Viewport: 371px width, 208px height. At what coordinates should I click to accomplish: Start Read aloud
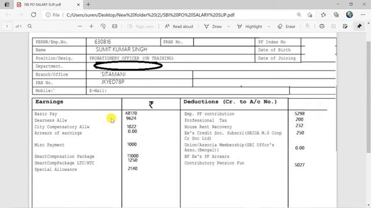(179, 27)
